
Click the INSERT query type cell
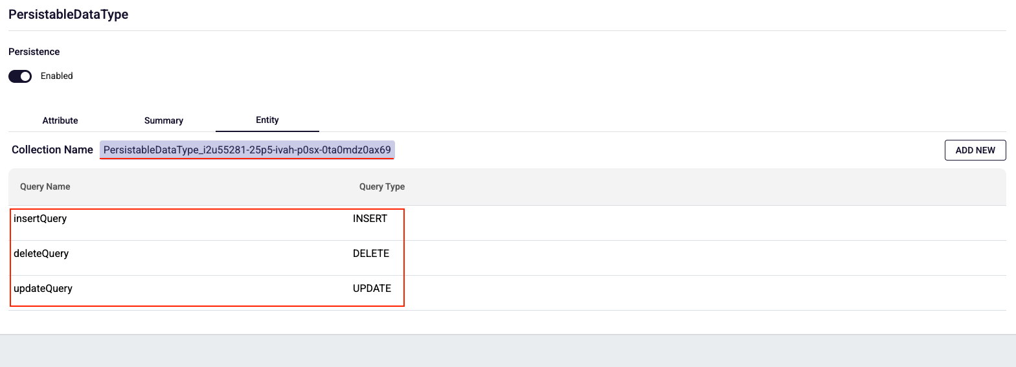(370, 219)
